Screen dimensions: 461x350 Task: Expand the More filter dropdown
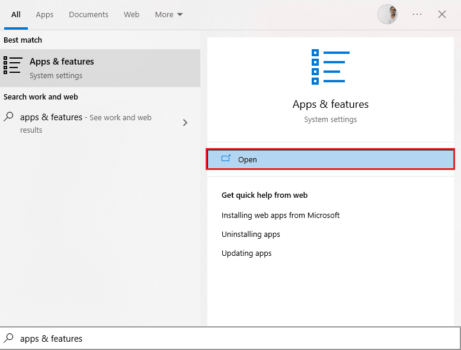point(169,14)
